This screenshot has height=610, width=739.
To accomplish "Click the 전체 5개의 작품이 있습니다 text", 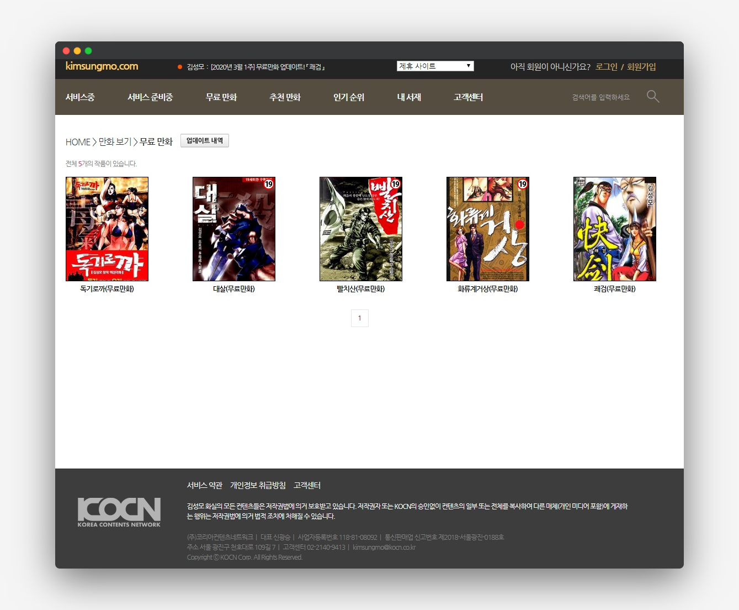I will [101, 164].
